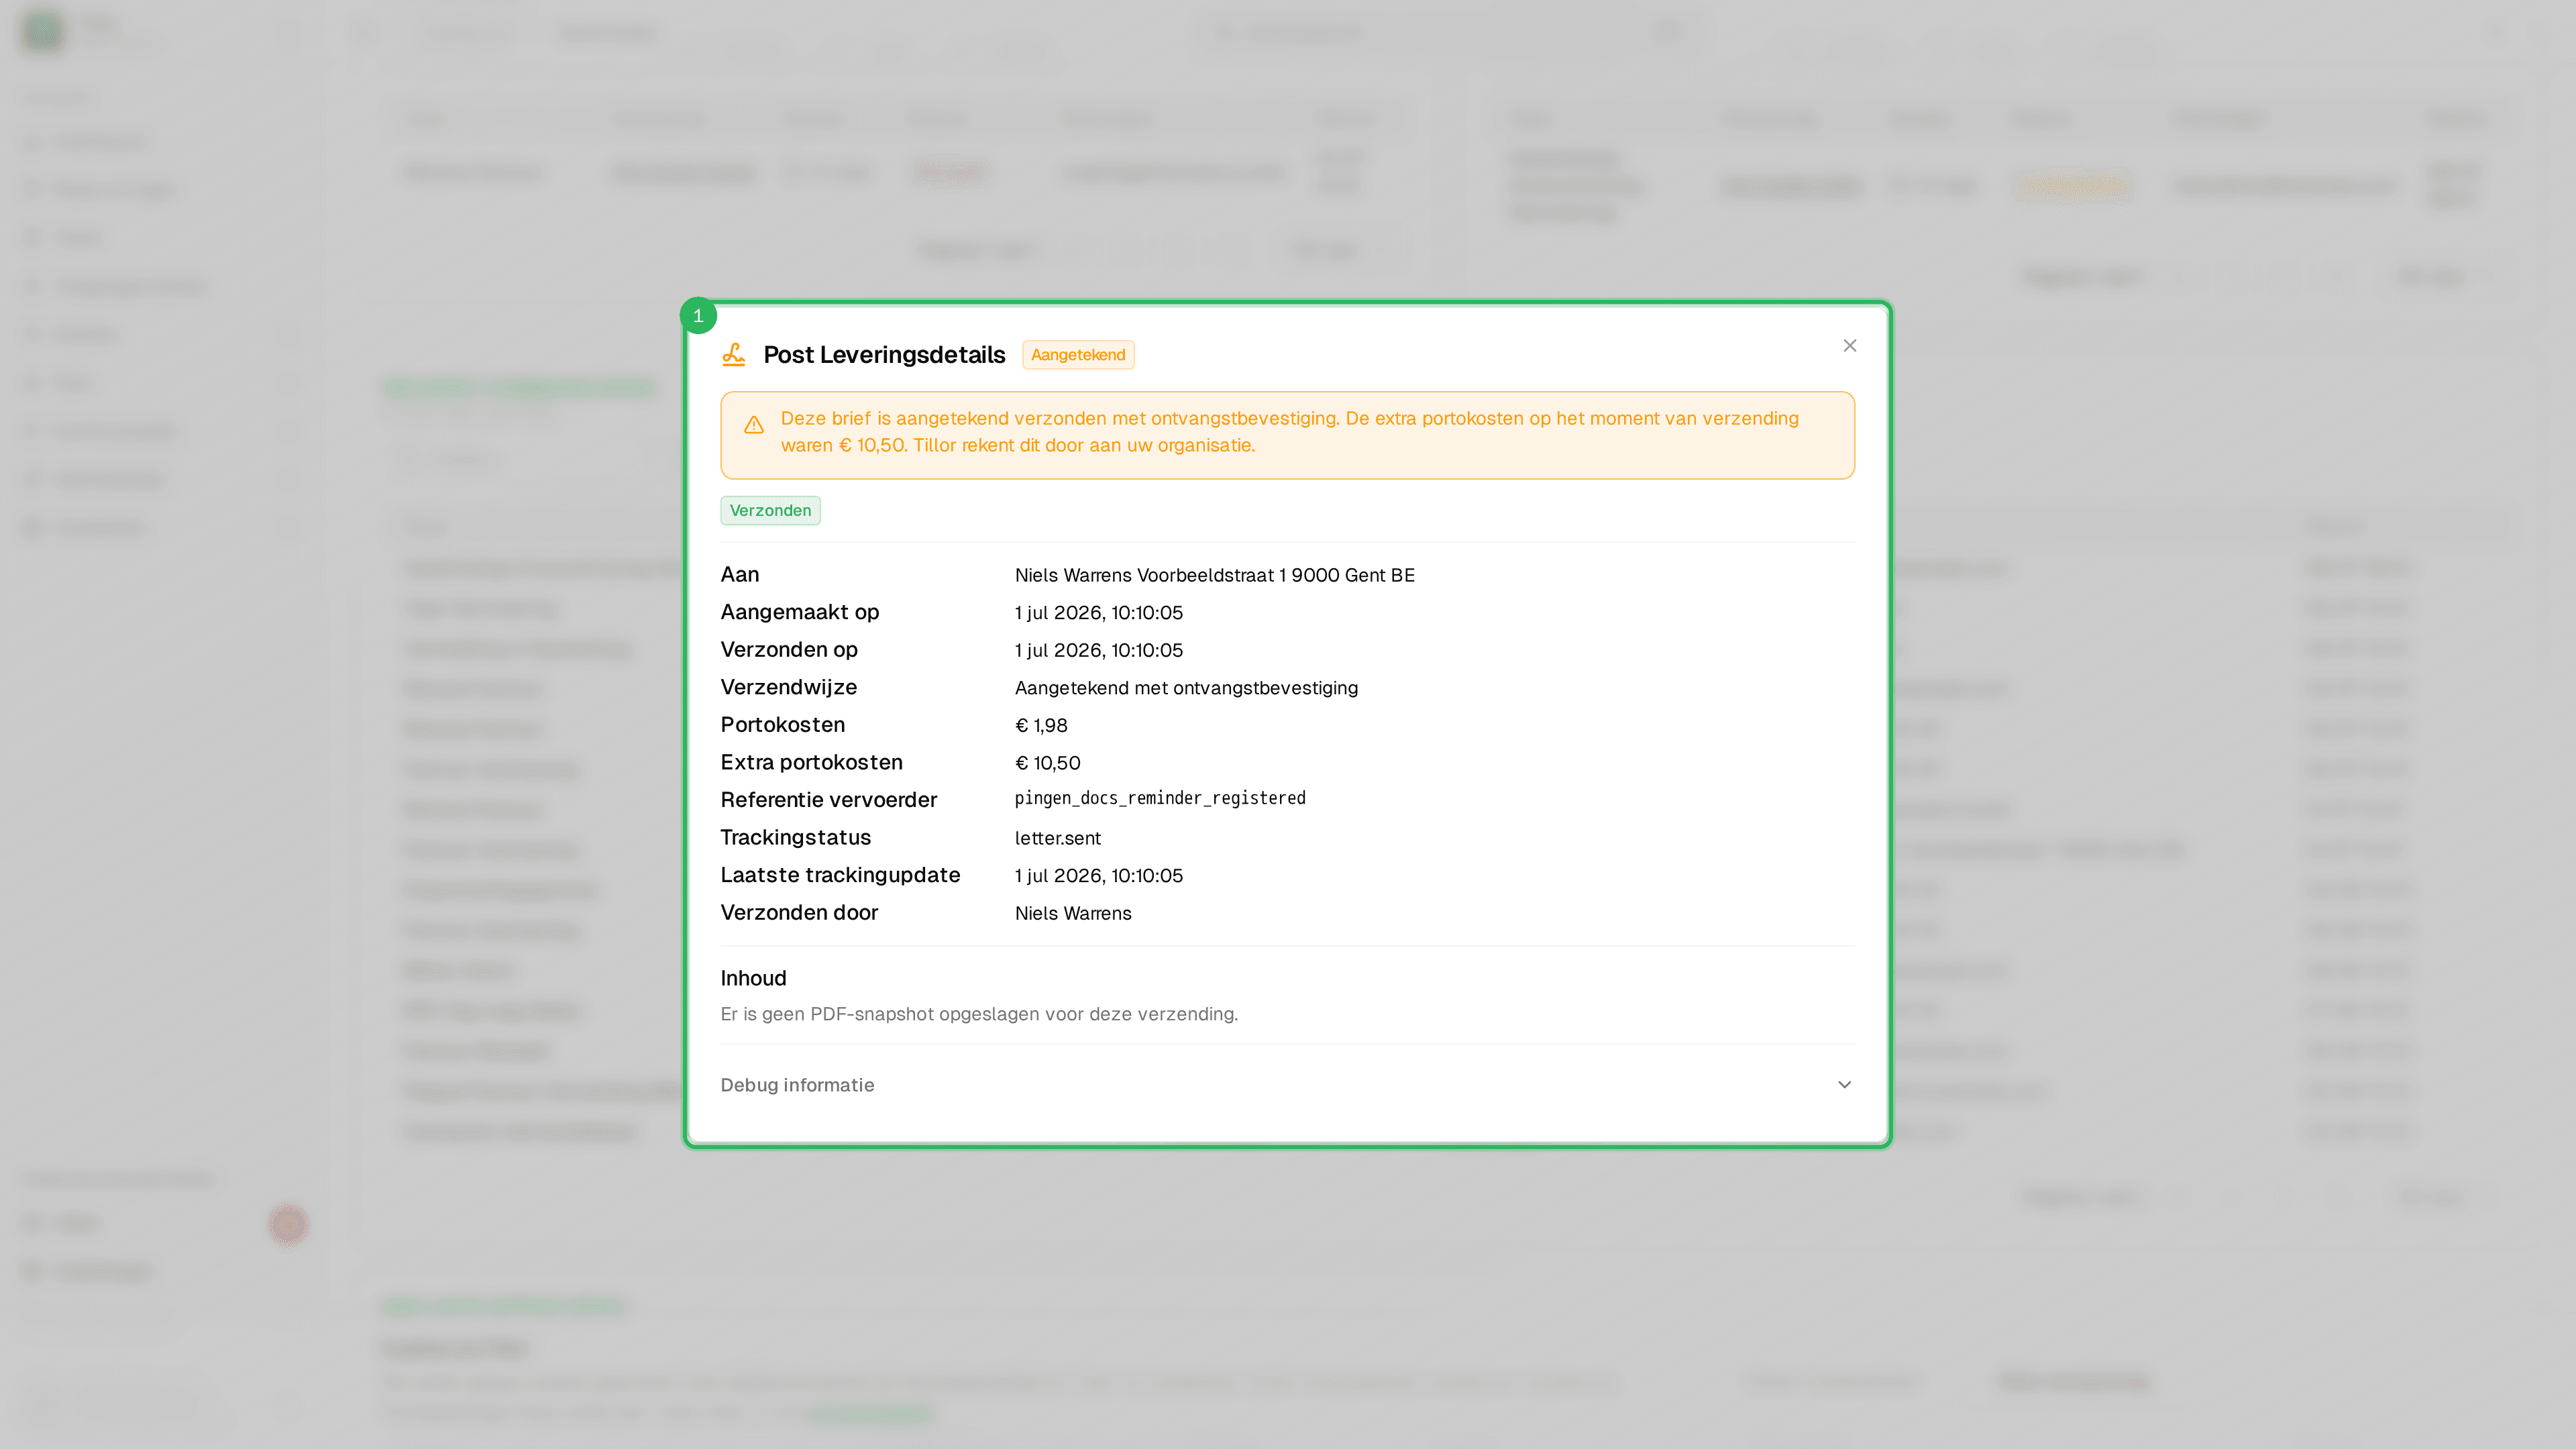The image size is (2576, 1449).
Task: Click the Verzonden door name Niels Warrens
Action: click(1072, 913)
